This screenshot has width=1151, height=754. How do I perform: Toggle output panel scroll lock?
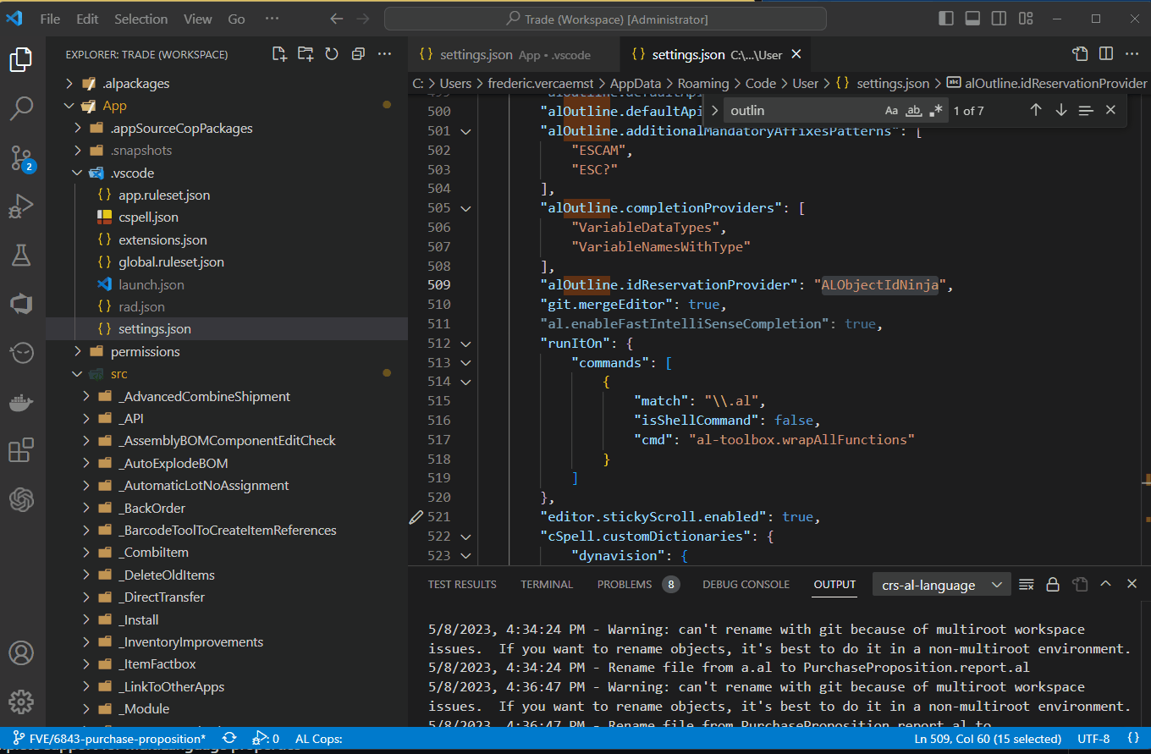[x=1053, y=585]
